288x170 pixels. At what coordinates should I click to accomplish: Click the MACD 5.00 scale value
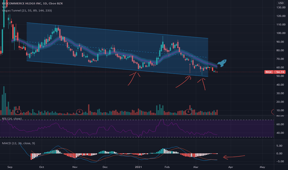pos(279,146)
